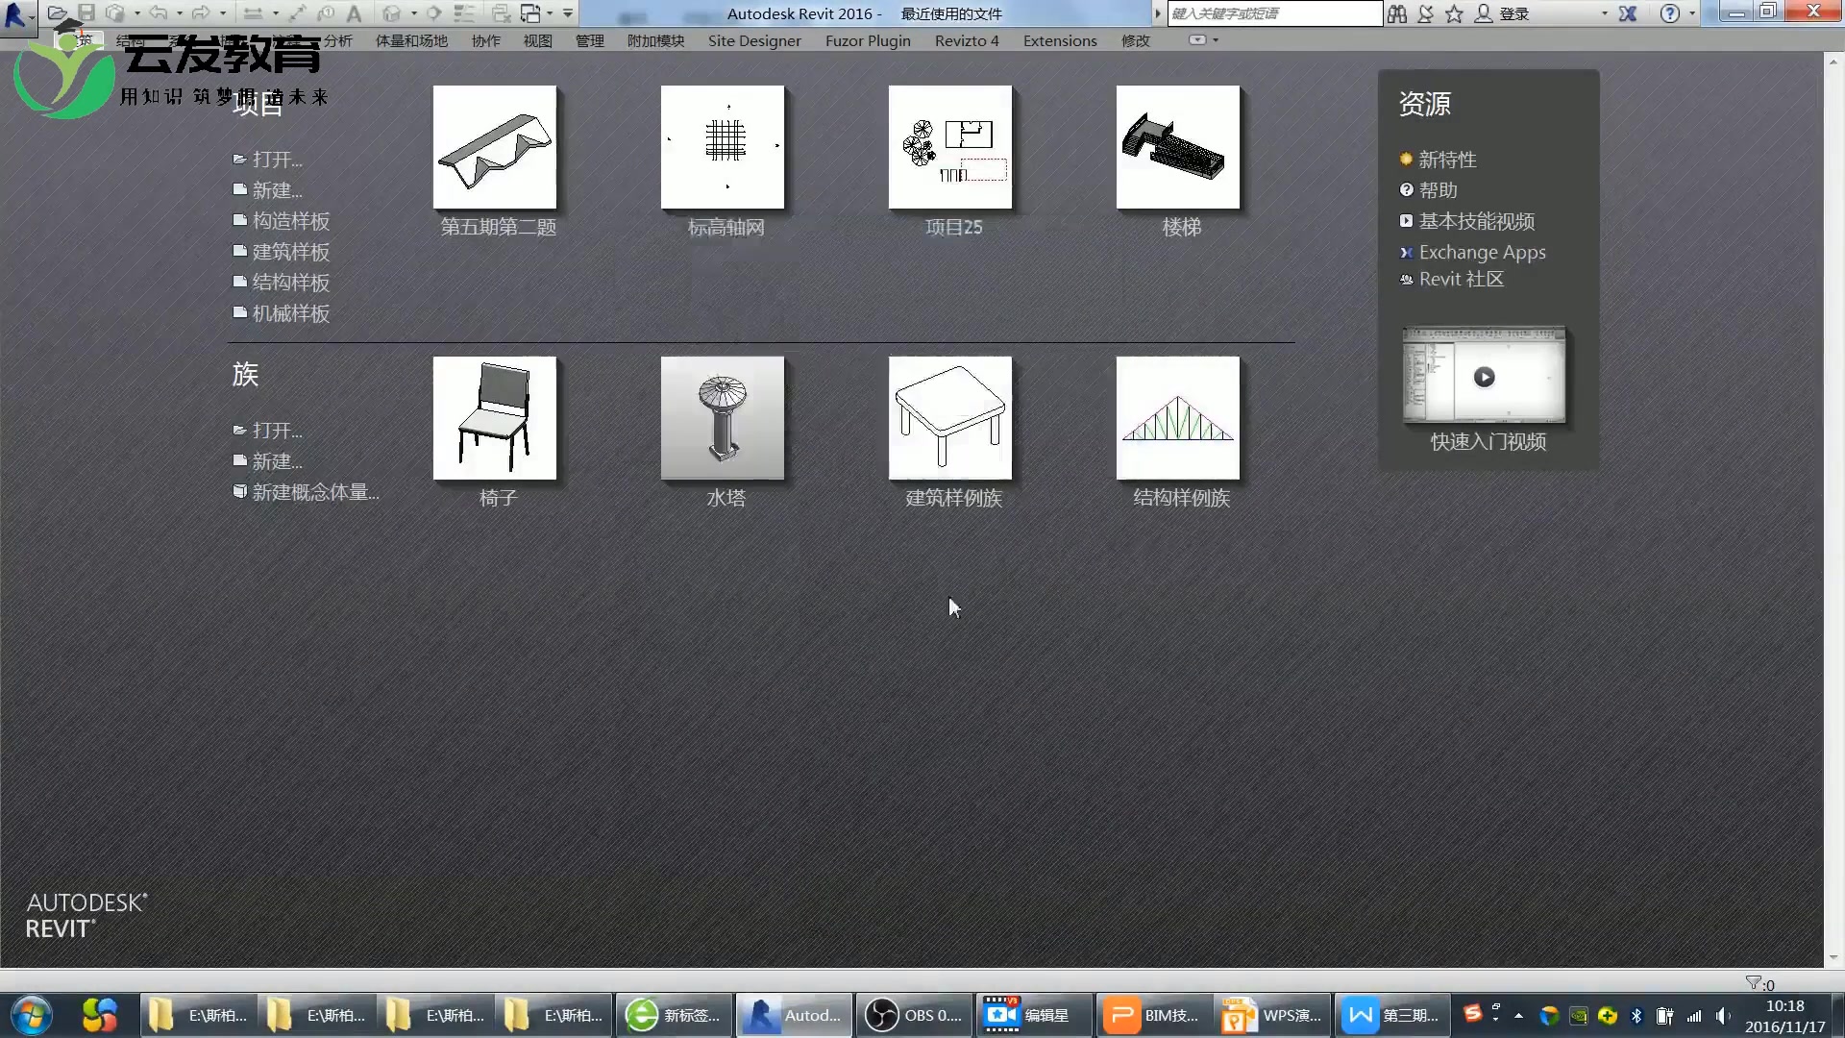The image size is (1845, 1038).
Task: Open the Help dropdown arrow
Action: 1692,13
